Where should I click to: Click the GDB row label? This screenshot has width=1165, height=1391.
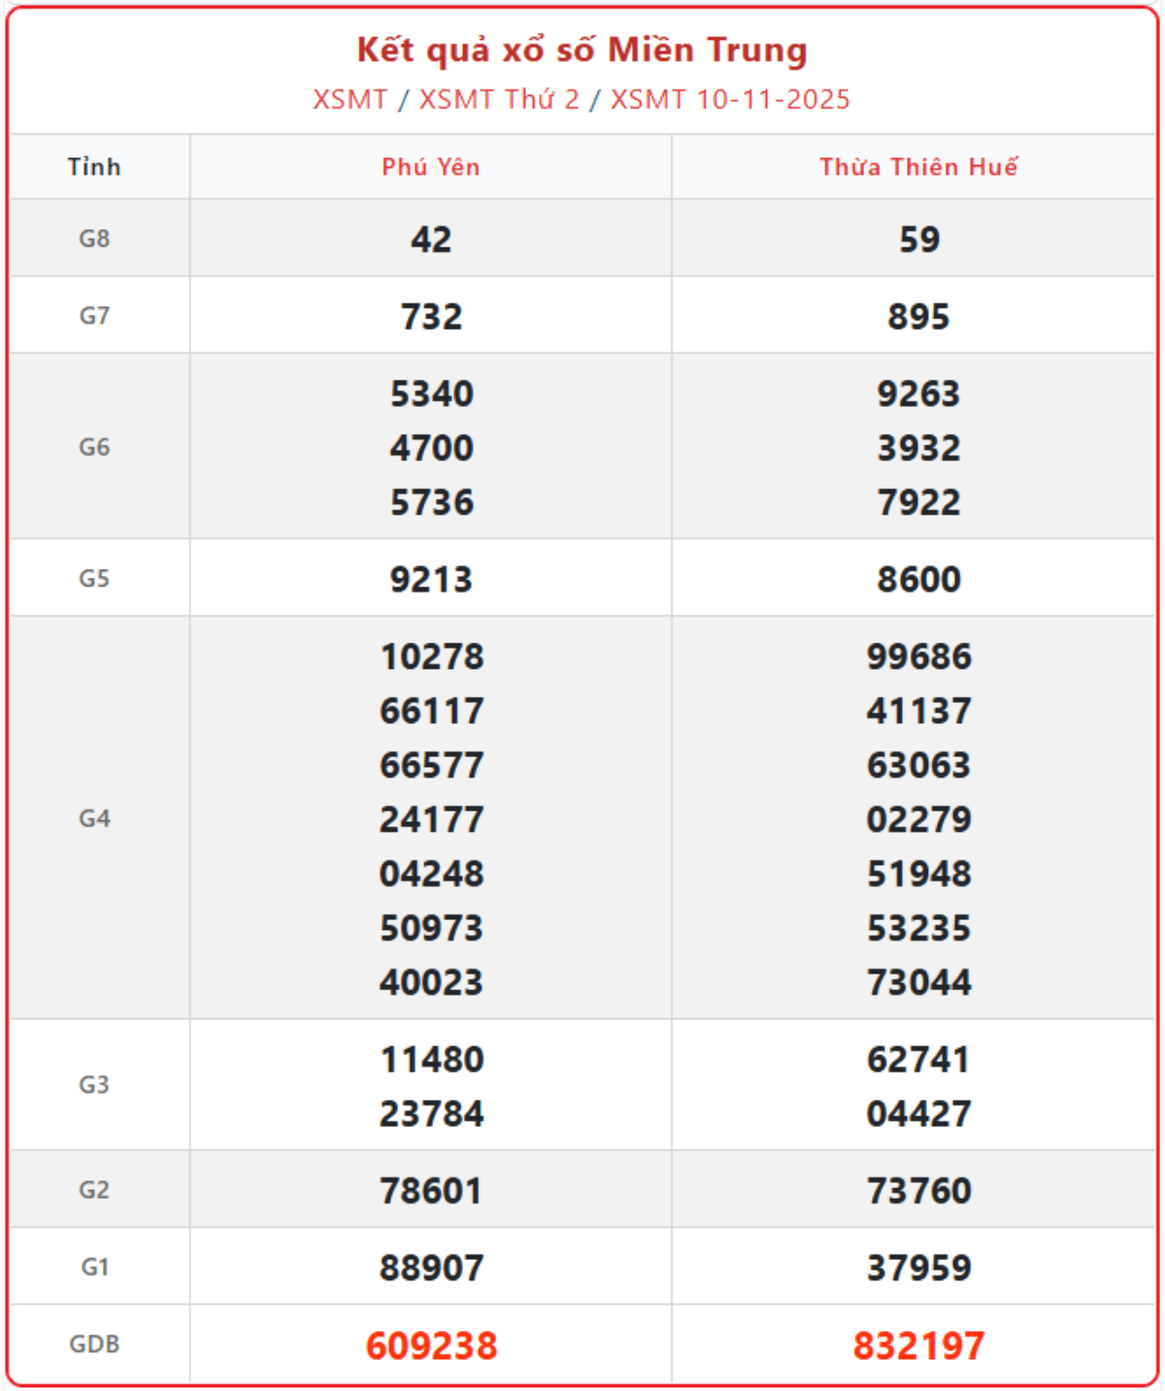point(94,1344)
